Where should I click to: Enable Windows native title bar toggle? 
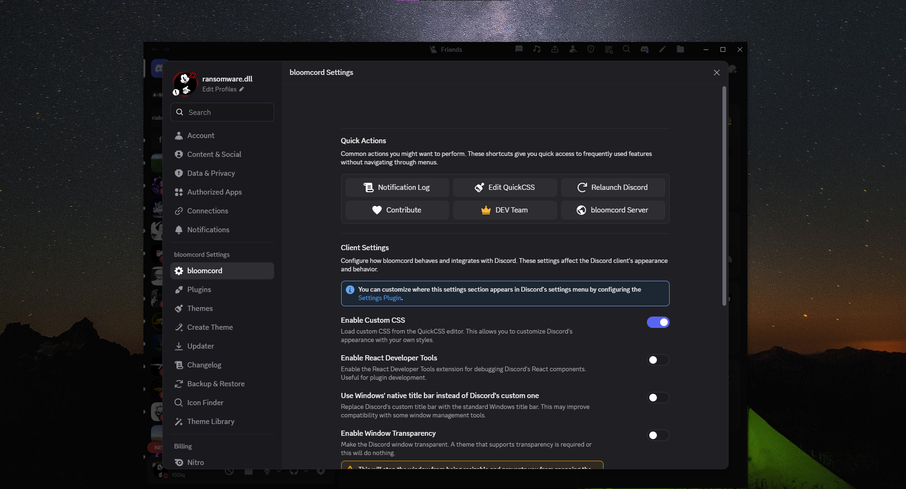click(x=658, y=398)
